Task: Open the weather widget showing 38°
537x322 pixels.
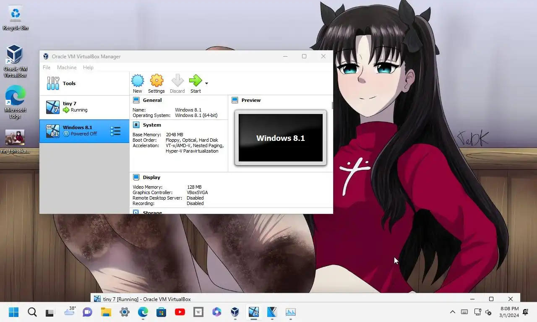Action: (x=70, y=311)
